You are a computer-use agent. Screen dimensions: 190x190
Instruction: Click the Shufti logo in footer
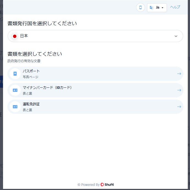click(107, 185)
